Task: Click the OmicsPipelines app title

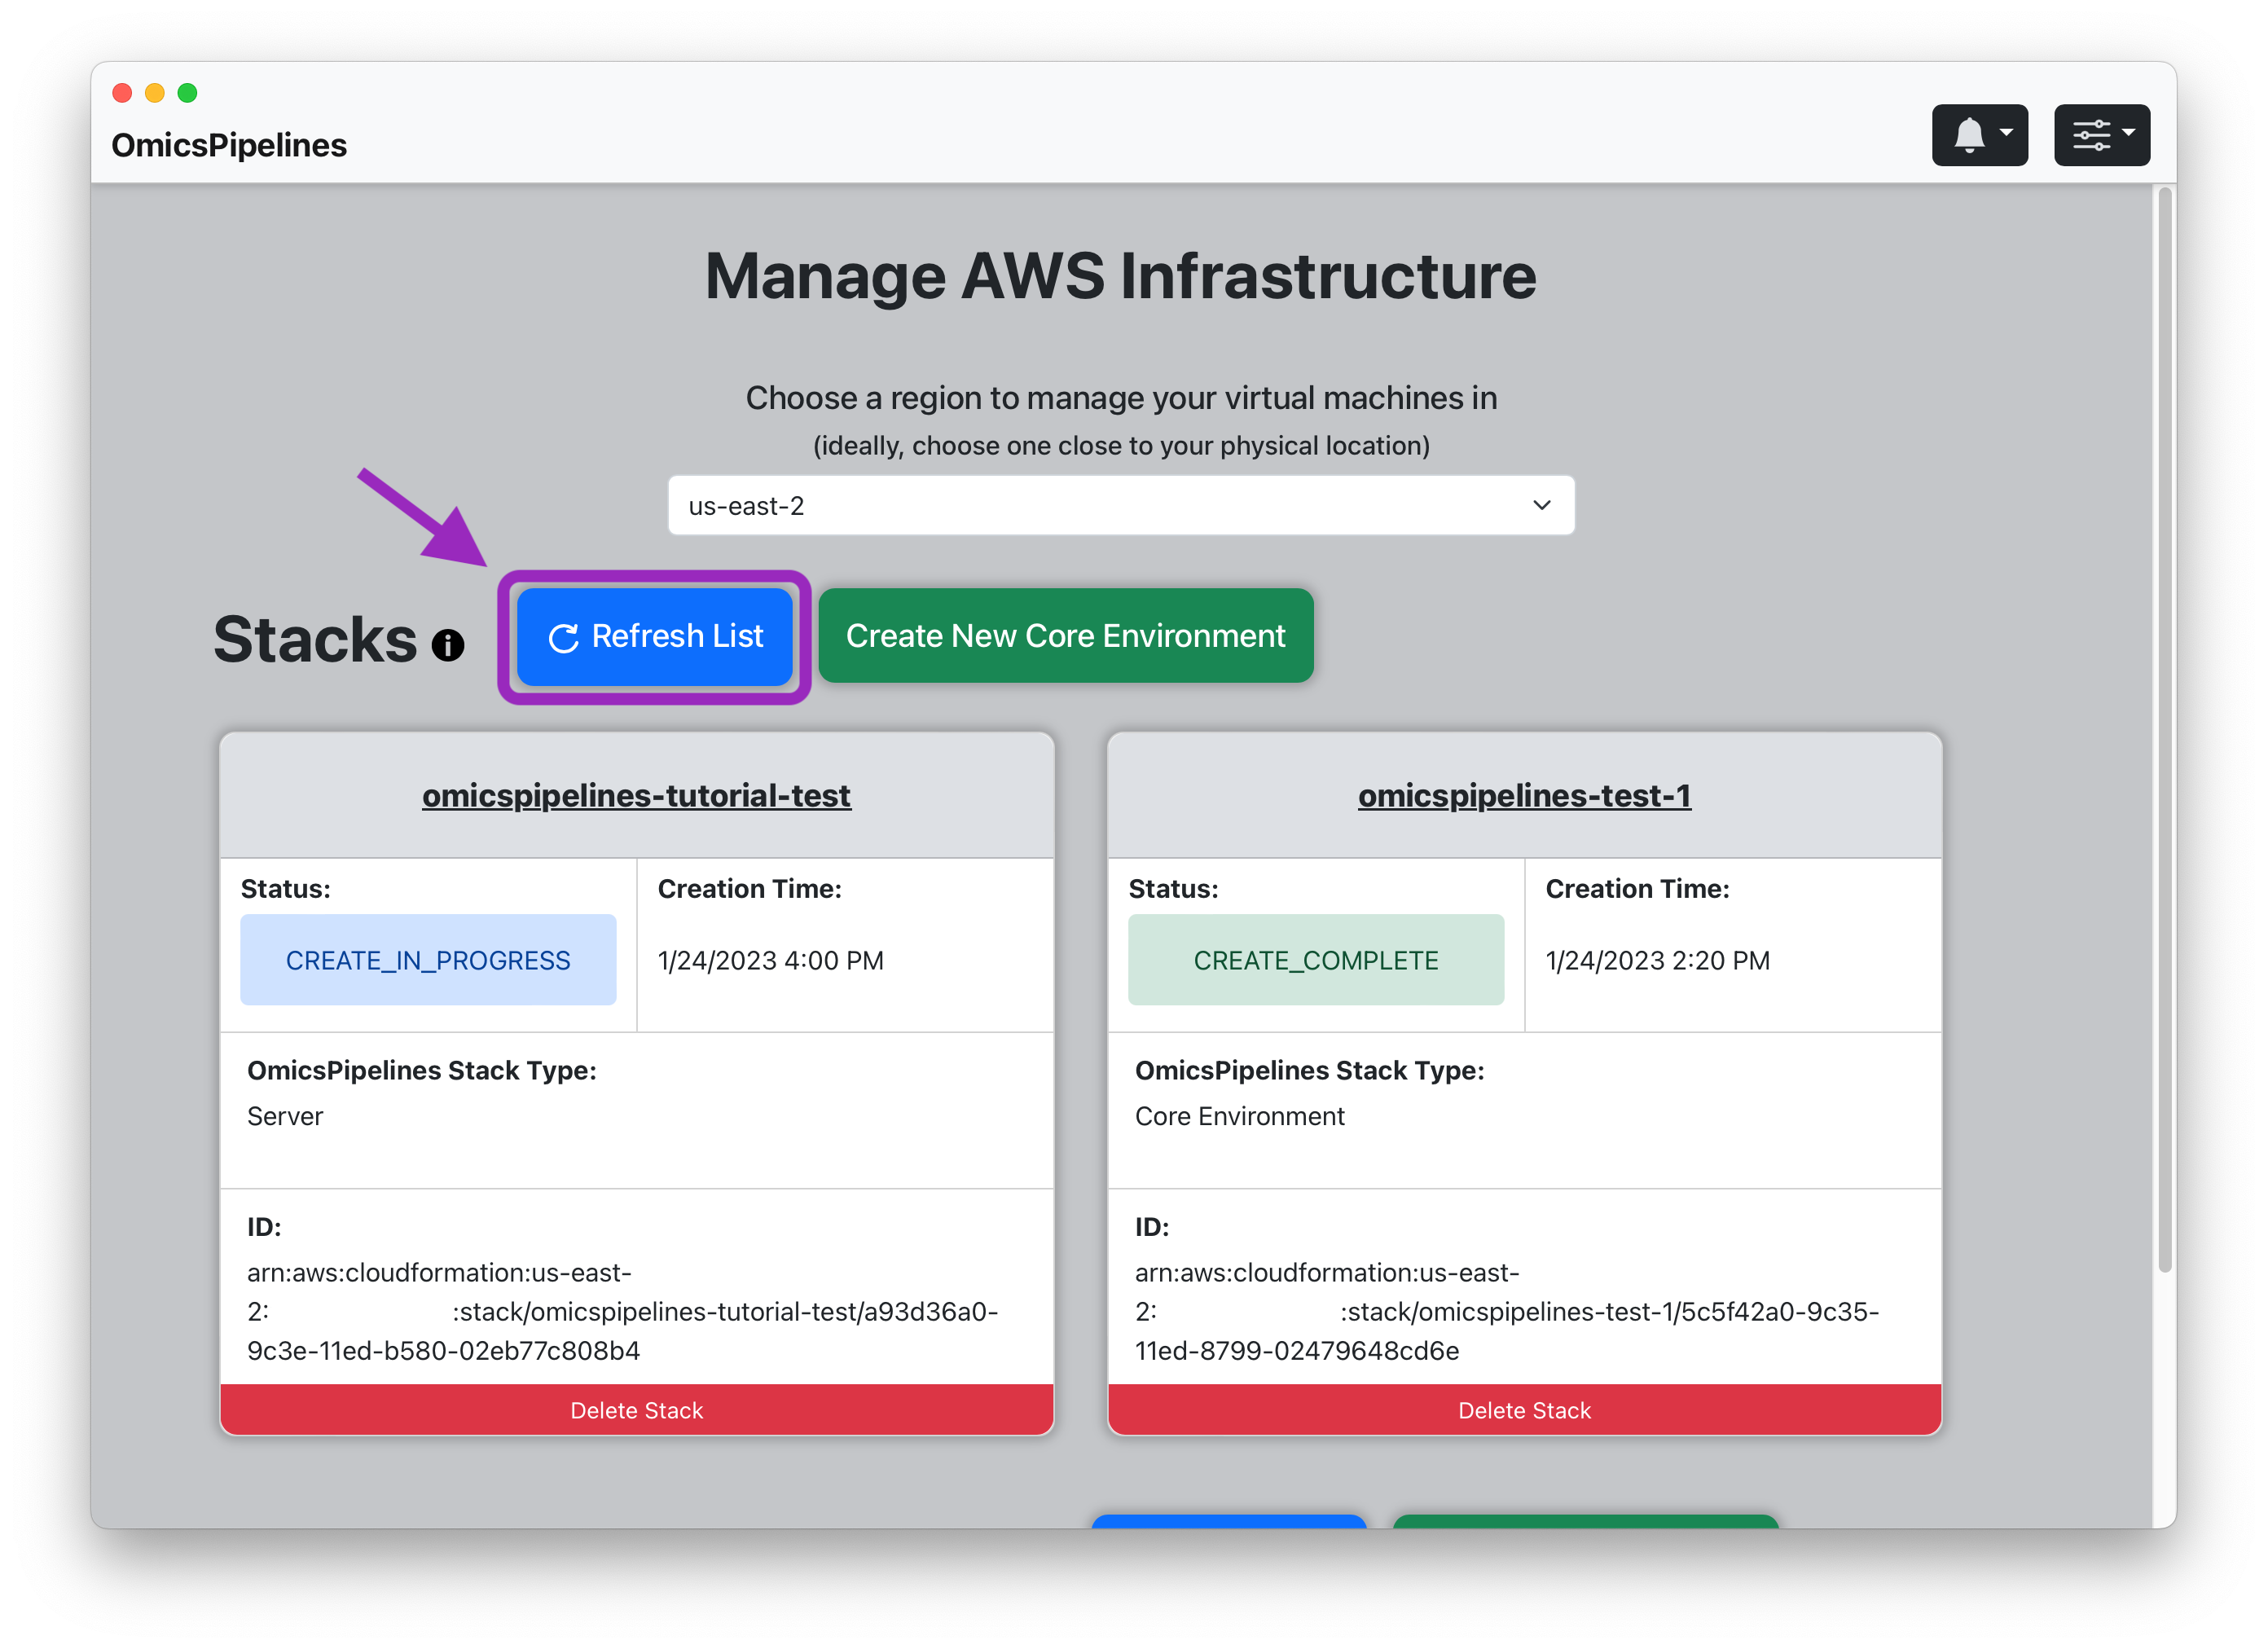Action: coord(229,145)
